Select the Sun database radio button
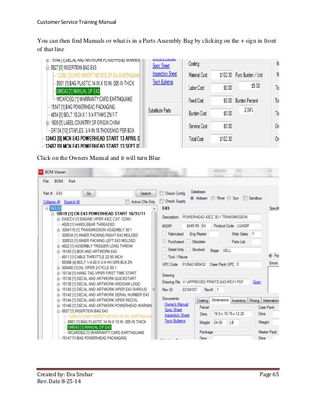316x410 pixels. [x=229, y=198]
